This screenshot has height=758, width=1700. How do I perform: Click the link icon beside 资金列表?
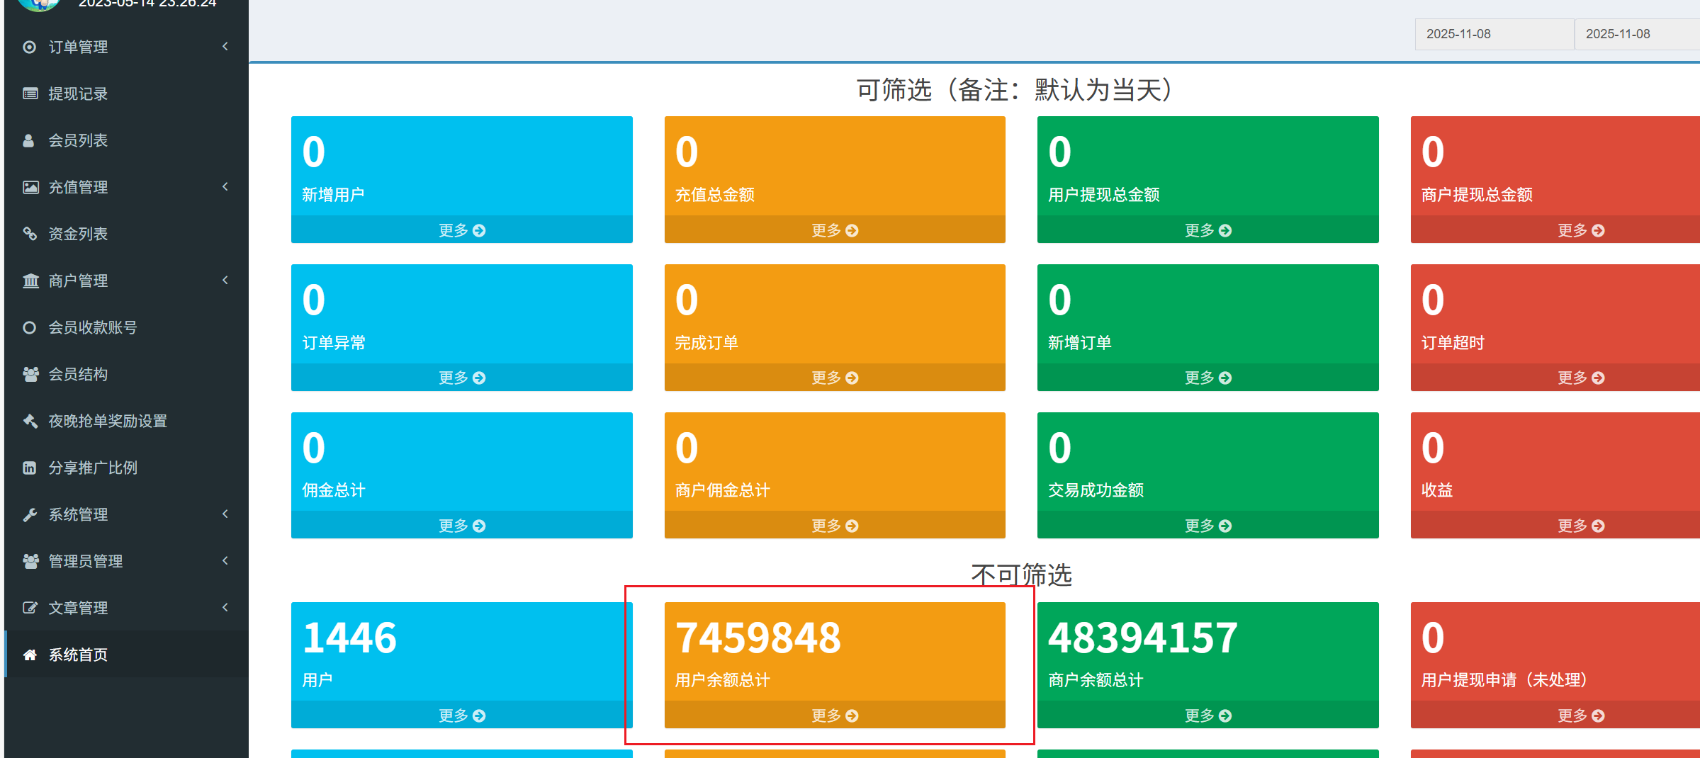coord(30,234)
